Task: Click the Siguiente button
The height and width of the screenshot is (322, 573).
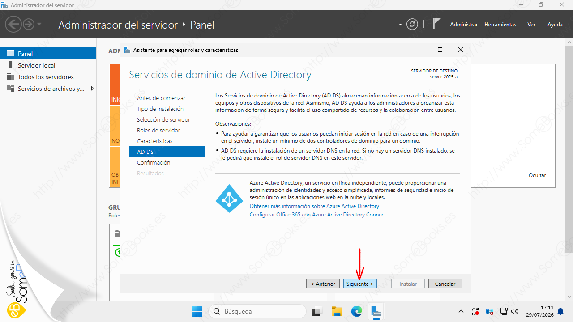Action: point(360,284)
